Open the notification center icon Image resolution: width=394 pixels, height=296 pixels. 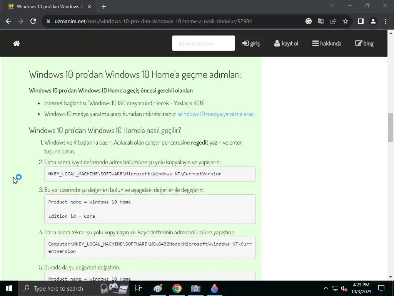[x=381, y=288]
